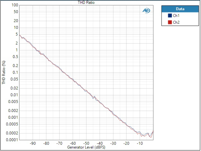Click the Data legend header

click(x=180, y=9)
